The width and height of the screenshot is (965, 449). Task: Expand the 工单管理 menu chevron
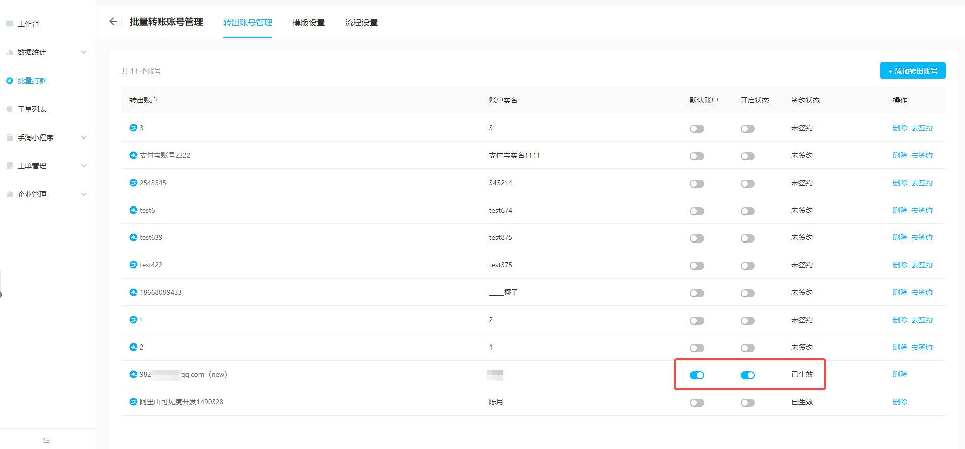(84, 166)
